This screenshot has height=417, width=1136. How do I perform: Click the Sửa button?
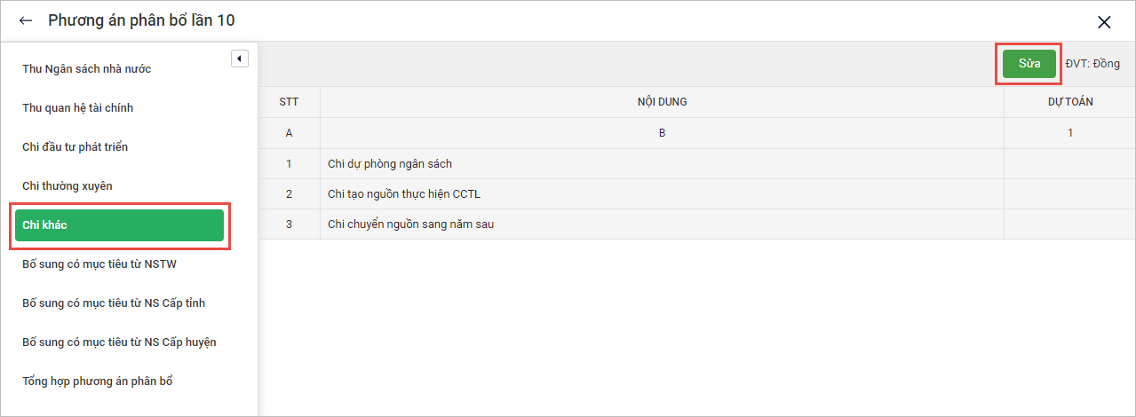pos(1029,64)
